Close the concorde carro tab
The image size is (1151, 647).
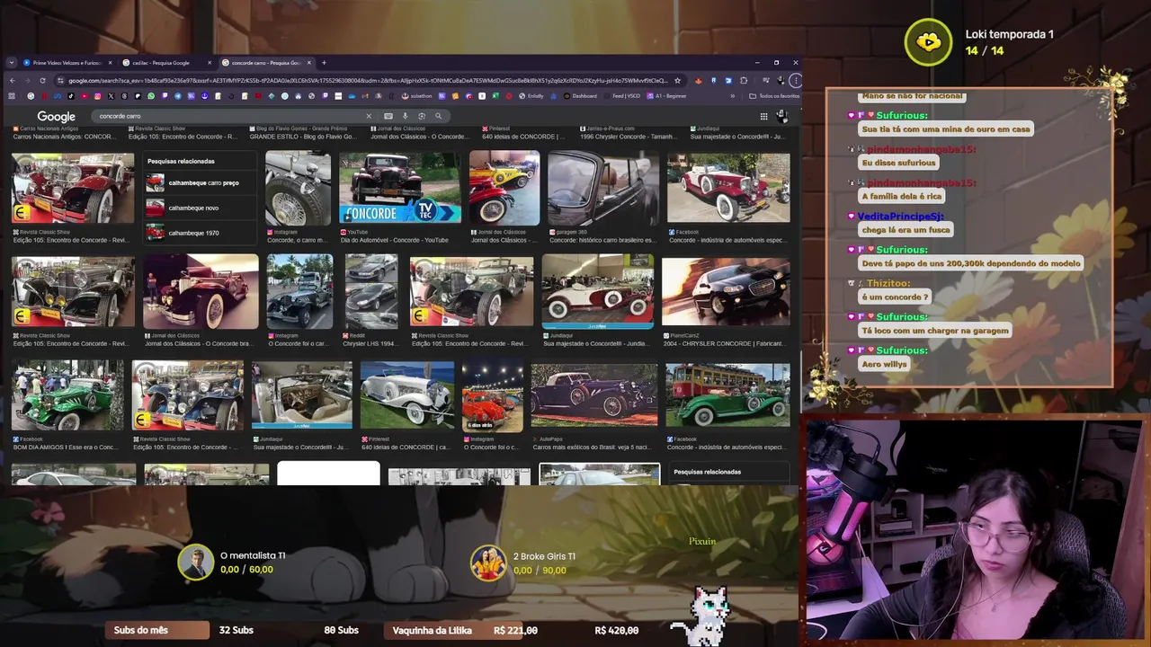308,63
